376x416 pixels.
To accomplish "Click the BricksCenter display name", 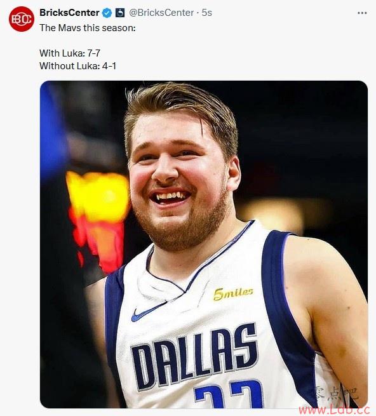I will [x=69, y=13].
